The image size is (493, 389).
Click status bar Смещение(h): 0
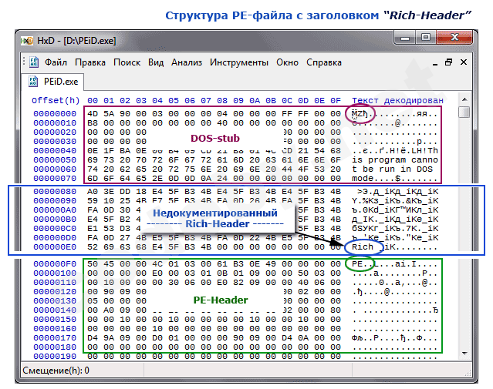pos(56,371)
